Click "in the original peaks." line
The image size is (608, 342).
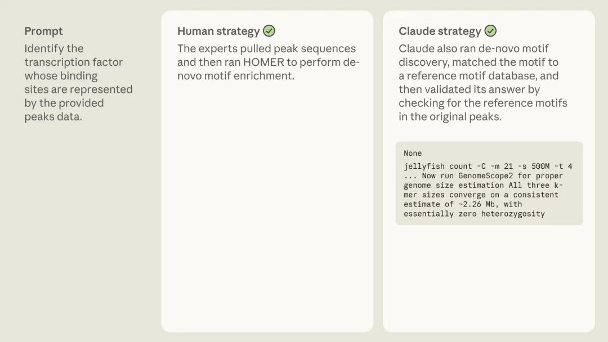pos(450,117)
